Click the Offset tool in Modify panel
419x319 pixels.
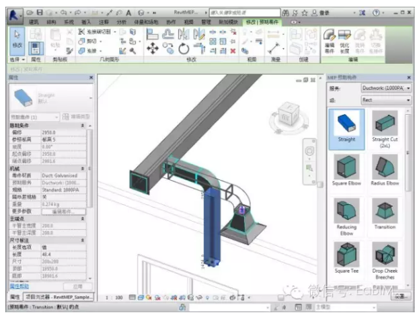tap(168, 34)
